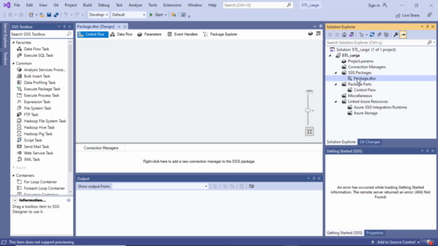Image resolution: width=438 pixels, height=246 pixels.
Task: Select Project.params in Solution Explorer
Action: tap(361, 61)
